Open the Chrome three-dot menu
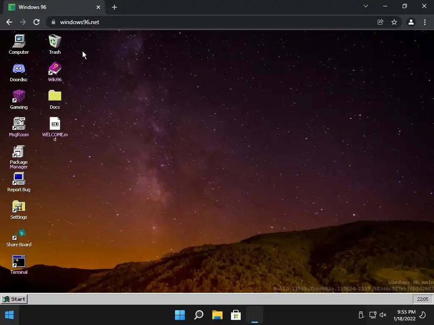The width and height of the screenshot is (434, 325). point(425,22)
